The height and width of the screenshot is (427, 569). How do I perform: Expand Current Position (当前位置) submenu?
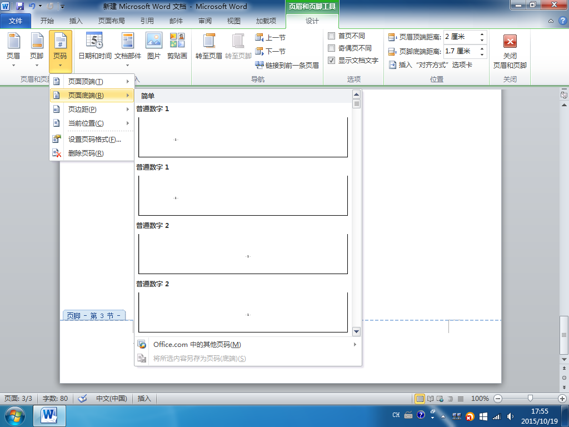(x=92, y=123)
